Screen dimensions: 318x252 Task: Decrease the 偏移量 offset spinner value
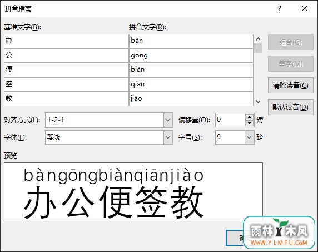click(249, 123)
